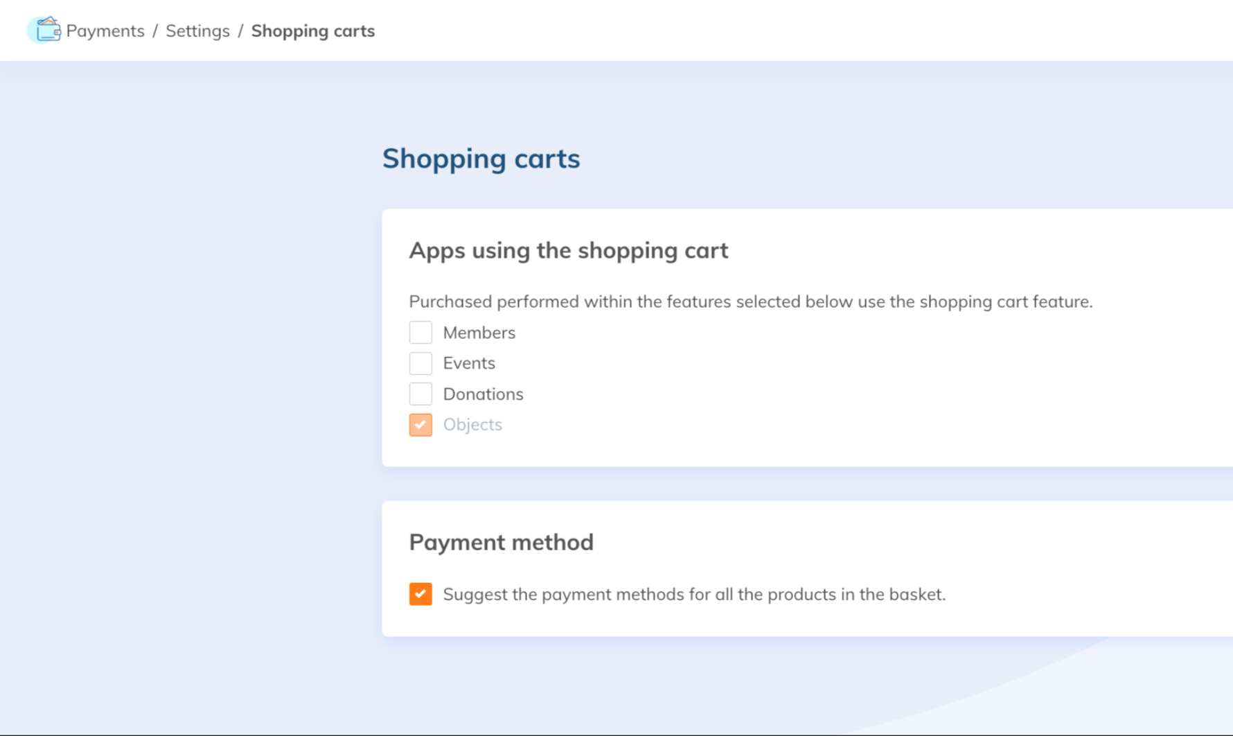Click the 'Suggest the payment methods' label text
The image size is (1233, 736).
coord(694,594)
